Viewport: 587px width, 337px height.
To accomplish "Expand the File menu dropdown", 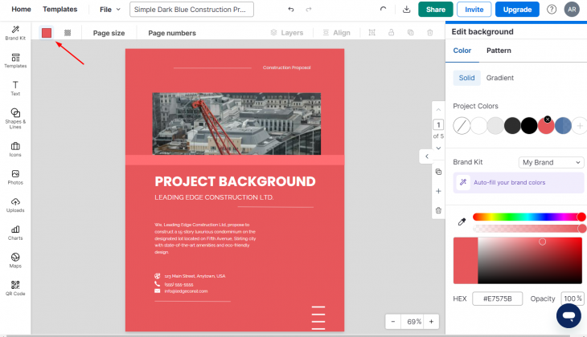I will coord(109,10).
